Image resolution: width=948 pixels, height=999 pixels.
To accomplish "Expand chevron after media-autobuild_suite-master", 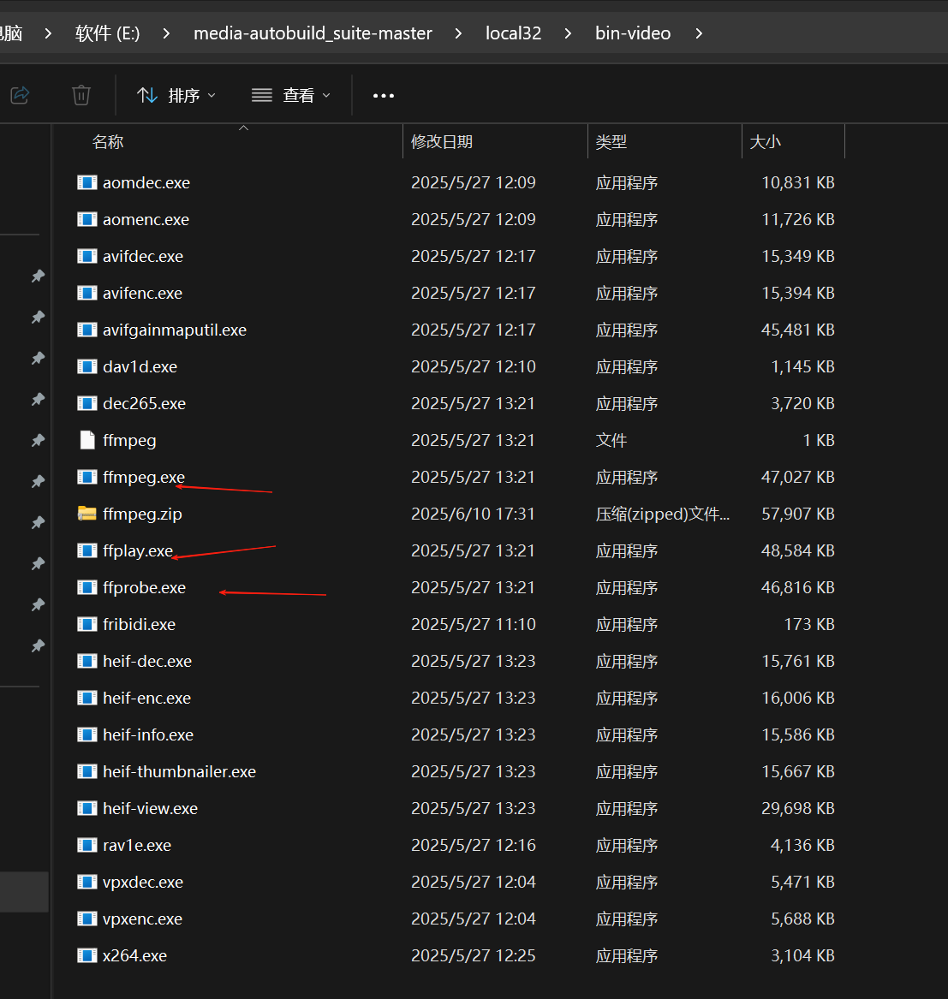I will click(x=458, y=33).
